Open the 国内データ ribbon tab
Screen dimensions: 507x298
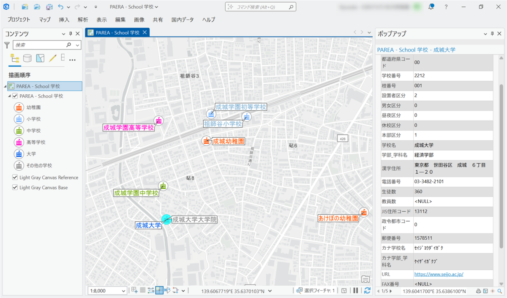click(x=183, y=19)
